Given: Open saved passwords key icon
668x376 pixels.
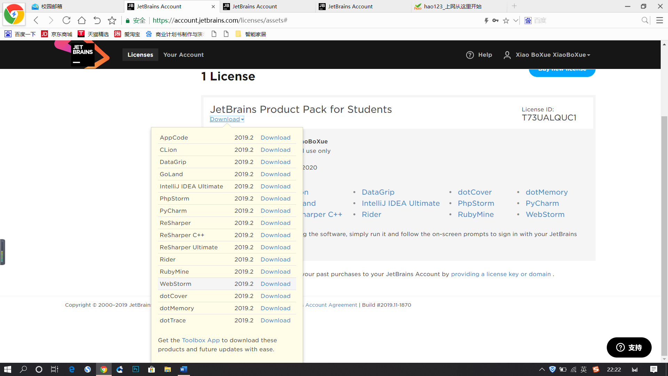Looking at the screenshot, I should (x=495, y=21).
